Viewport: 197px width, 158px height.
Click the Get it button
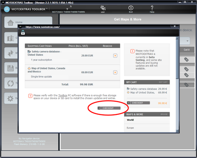(x=187, y=50)
